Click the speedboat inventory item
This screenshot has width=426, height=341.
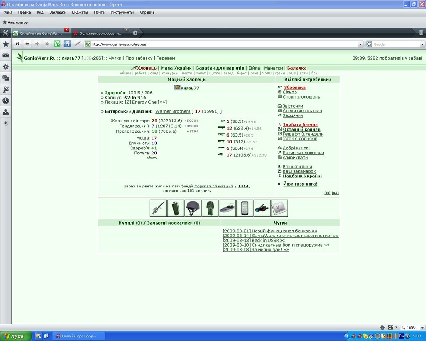pyautogui.click(x=227, y=208)
